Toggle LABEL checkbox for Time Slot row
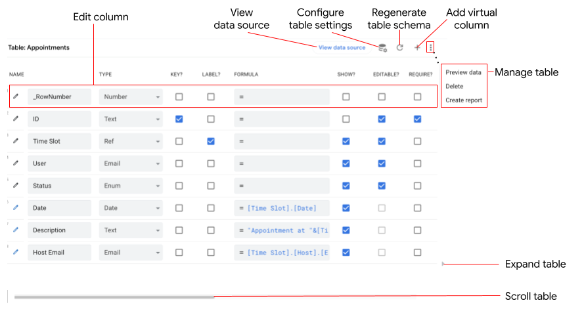Image resolution: width=584 pixels, height=336 pixels. point(211,141)
